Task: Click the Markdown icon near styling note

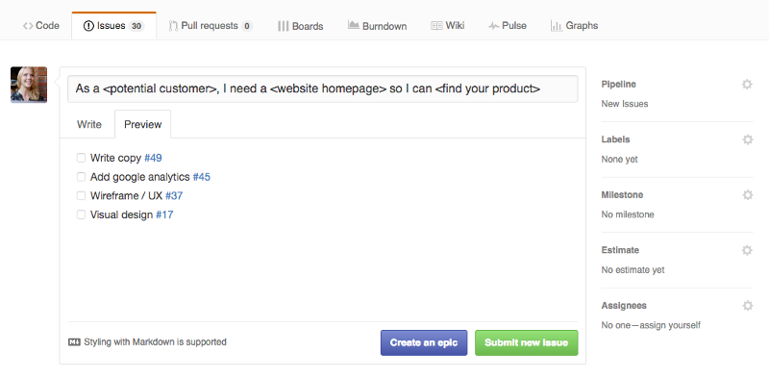Action: point(74,342)
